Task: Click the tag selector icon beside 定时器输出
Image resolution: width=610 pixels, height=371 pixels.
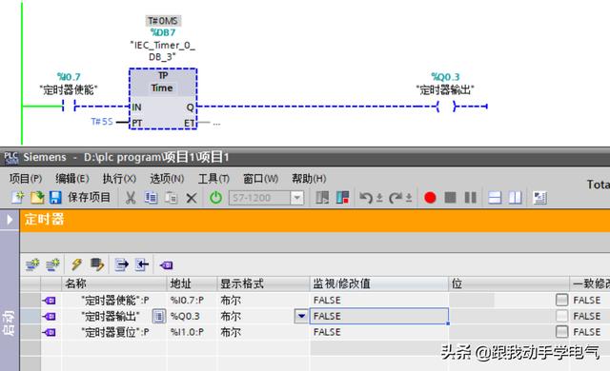Action: pyautogui.click(x=158, y=316)
